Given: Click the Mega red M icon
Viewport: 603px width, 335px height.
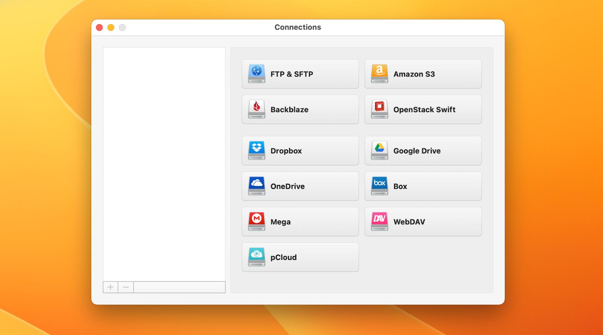Looking at the screenshot, I should pyautogui.click(x=257, y=221).
